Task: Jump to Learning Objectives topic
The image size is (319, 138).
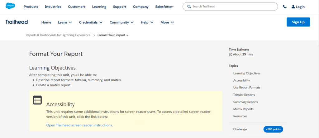Action: click(247, 73)
